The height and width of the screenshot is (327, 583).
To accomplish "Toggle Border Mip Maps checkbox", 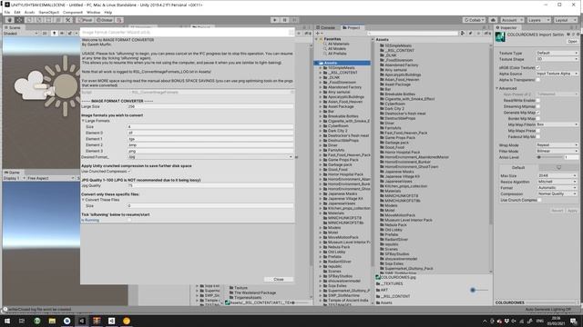I will click(x=538, y=118).
